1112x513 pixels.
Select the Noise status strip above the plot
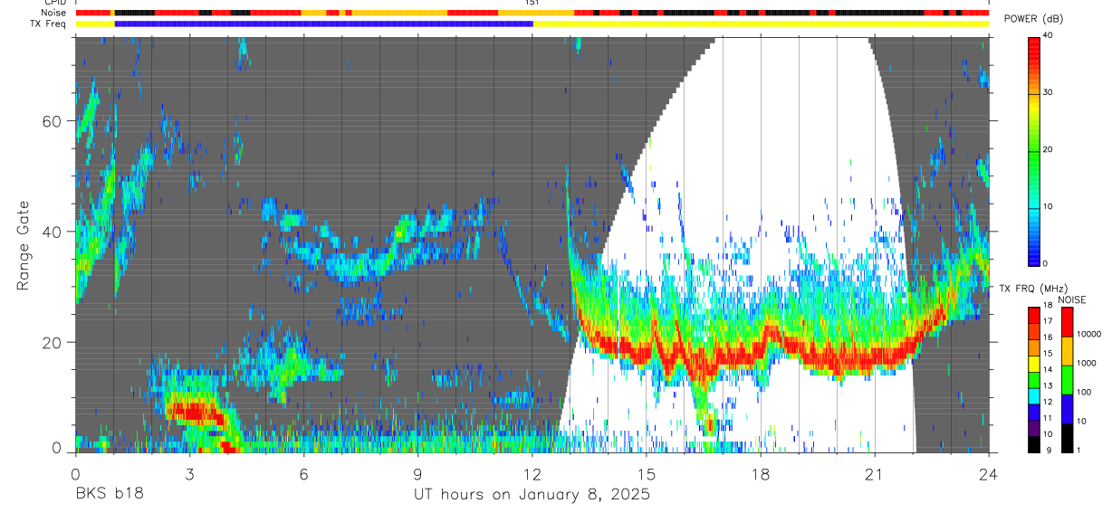tap(532, 14)
